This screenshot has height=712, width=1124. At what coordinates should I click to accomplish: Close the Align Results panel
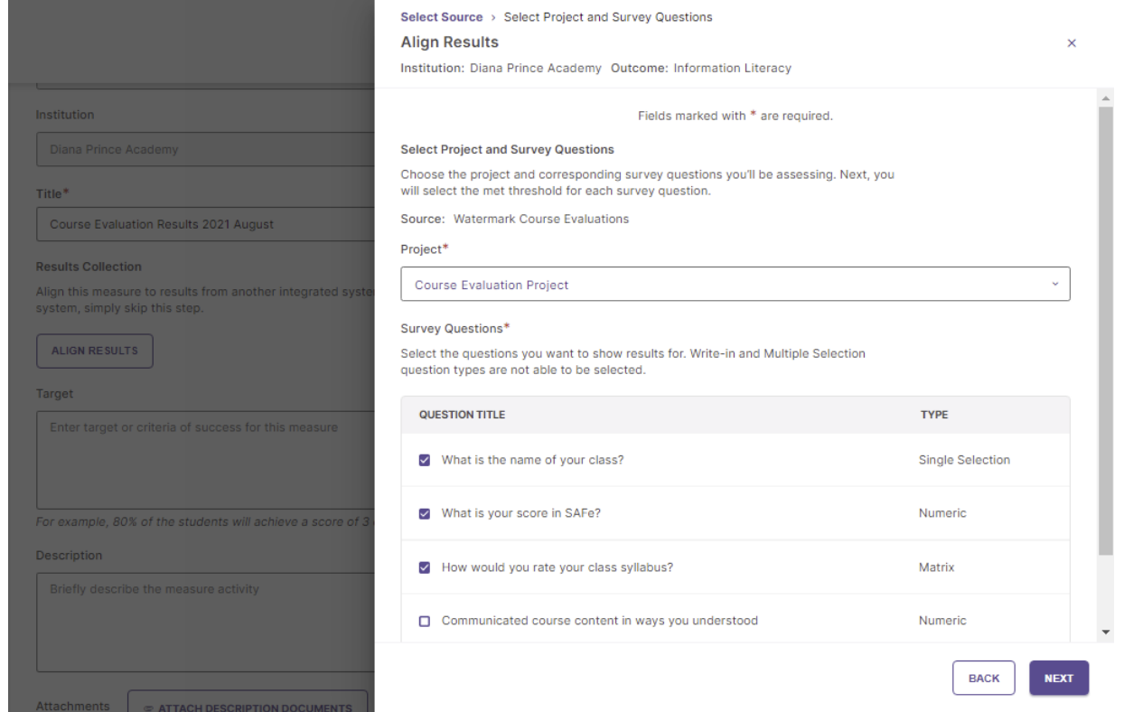point(1072,43)
